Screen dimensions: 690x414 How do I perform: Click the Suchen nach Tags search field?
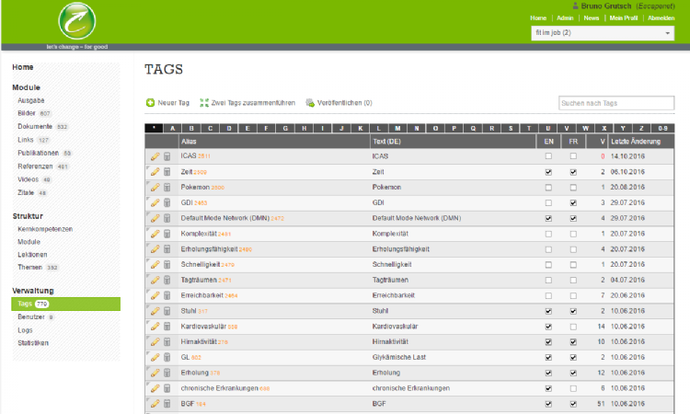(x=616, y=103)
